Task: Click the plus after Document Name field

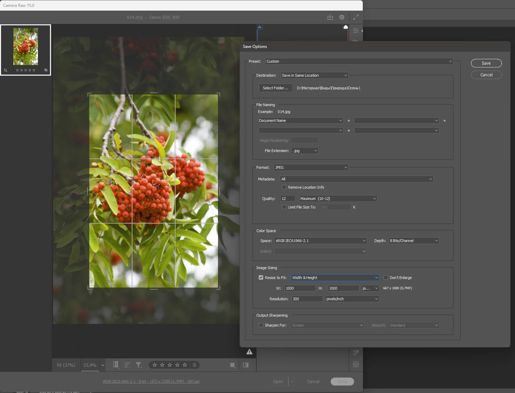Action: (349, 121)
